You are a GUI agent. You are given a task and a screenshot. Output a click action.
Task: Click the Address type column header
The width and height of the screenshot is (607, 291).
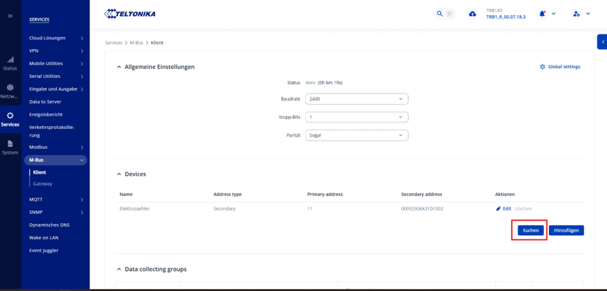228,194
